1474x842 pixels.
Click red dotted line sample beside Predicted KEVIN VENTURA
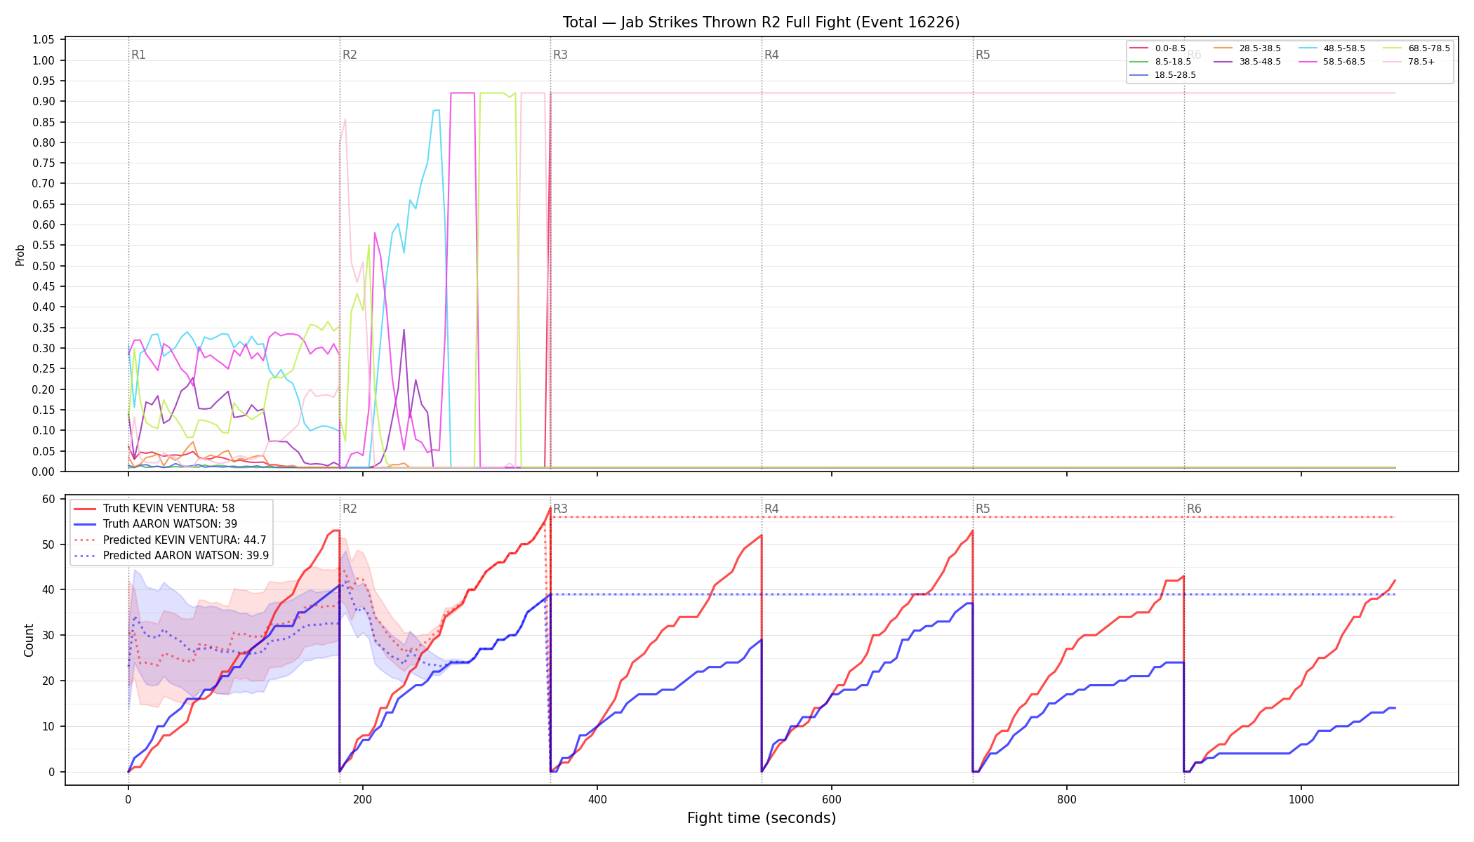85,540
